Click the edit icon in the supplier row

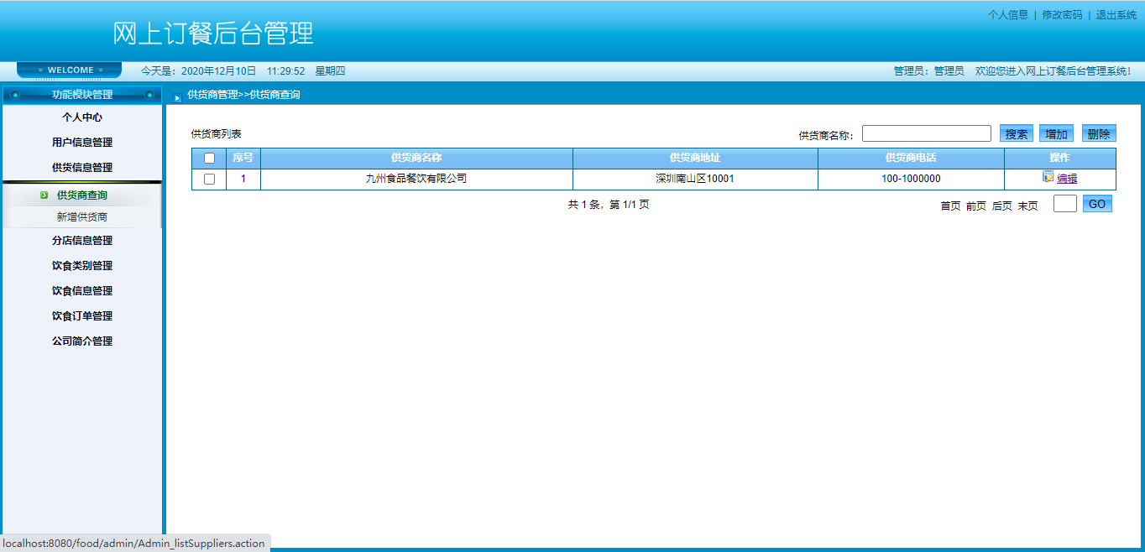1048,177
